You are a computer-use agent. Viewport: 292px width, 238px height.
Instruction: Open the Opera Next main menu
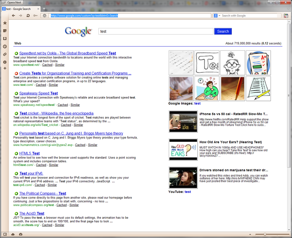point(12,2)
